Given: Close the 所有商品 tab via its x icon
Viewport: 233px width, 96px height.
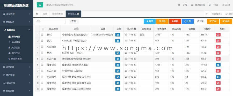Looking at the screenshot, I should [x=78, y=14].
